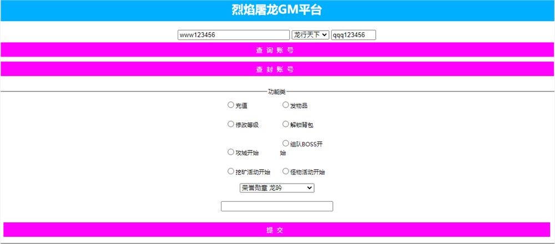This screenshot has height=244, width=555.
Task: Click the 查封账号 button
Action: [277, 69]
